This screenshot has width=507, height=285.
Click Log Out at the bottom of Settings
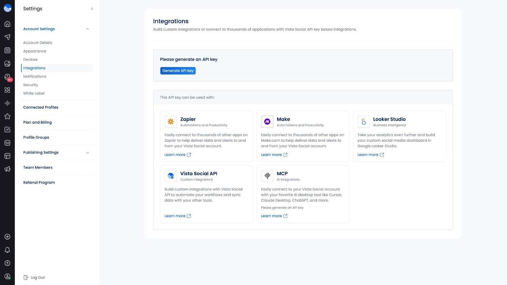(x=37, y=277)
